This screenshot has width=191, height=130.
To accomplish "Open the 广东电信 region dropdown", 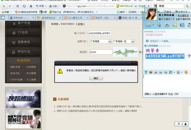I will [100, 41].
